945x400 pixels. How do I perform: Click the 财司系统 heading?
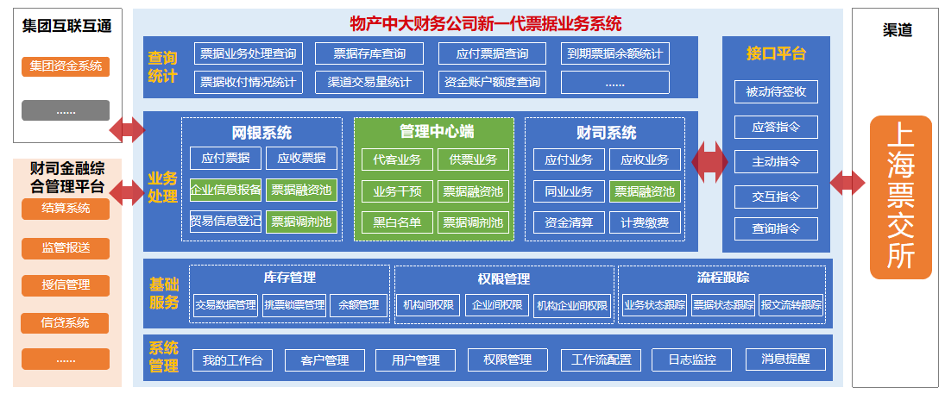coord(606,132)
